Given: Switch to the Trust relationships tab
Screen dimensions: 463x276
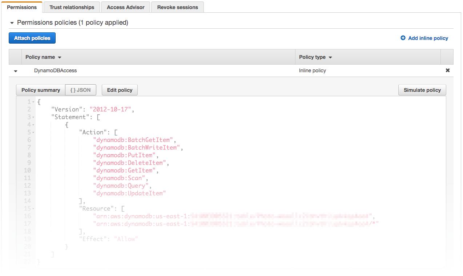Looking at the screenshot, I should click(72, 7).
